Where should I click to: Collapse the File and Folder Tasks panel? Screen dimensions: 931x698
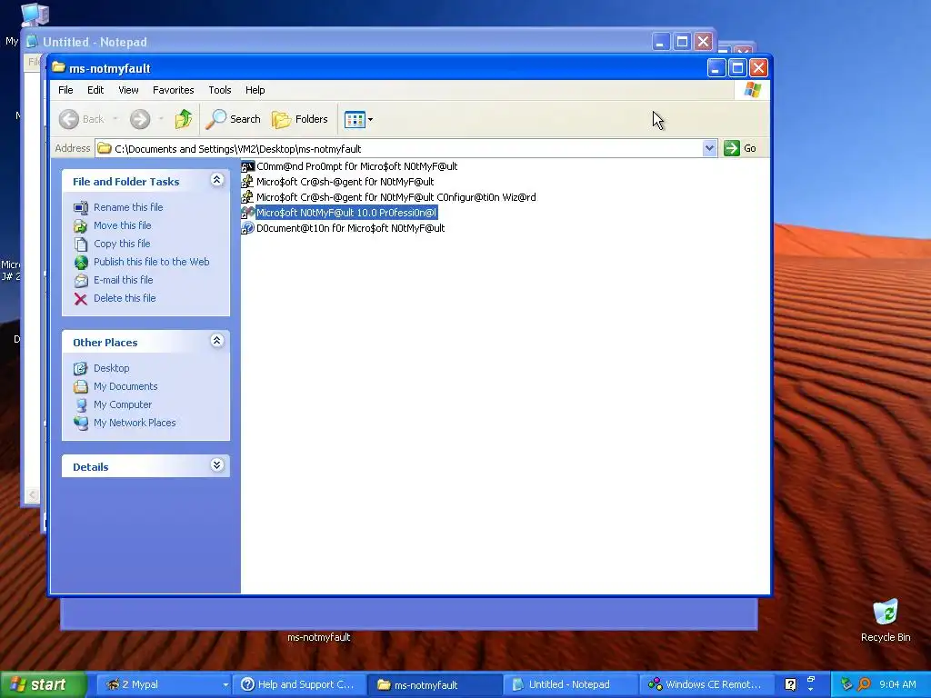pyautogui.click(x=216, y=180)
